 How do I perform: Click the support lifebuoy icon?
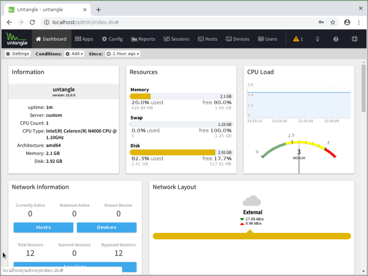[x=354, y=39]
